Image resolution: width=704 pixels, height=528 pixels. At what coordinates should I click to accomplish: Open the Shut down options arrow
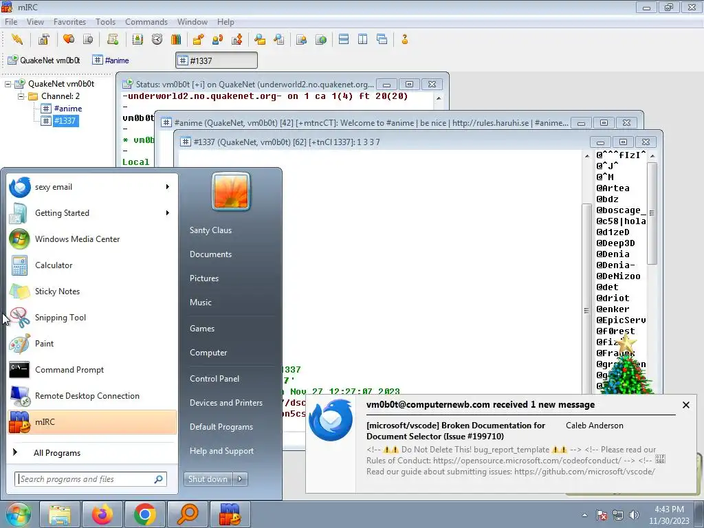point(240,479)
